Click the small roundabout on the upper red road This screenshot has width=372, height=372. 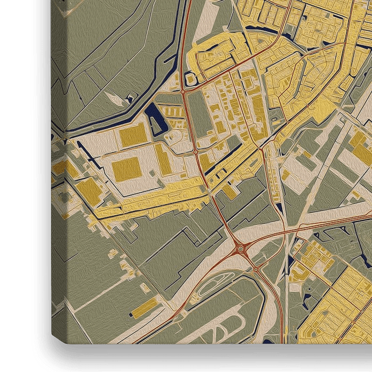pyautogui.click(x=183, y=92)
